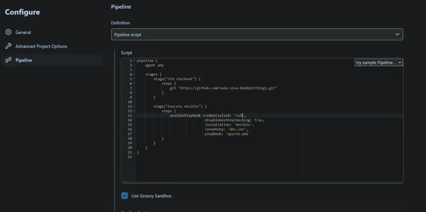The height and width of the screenshot is (212, 426).
Task: Click the 'pipeline {' text on line 1
Action: (x=147, y=61)
